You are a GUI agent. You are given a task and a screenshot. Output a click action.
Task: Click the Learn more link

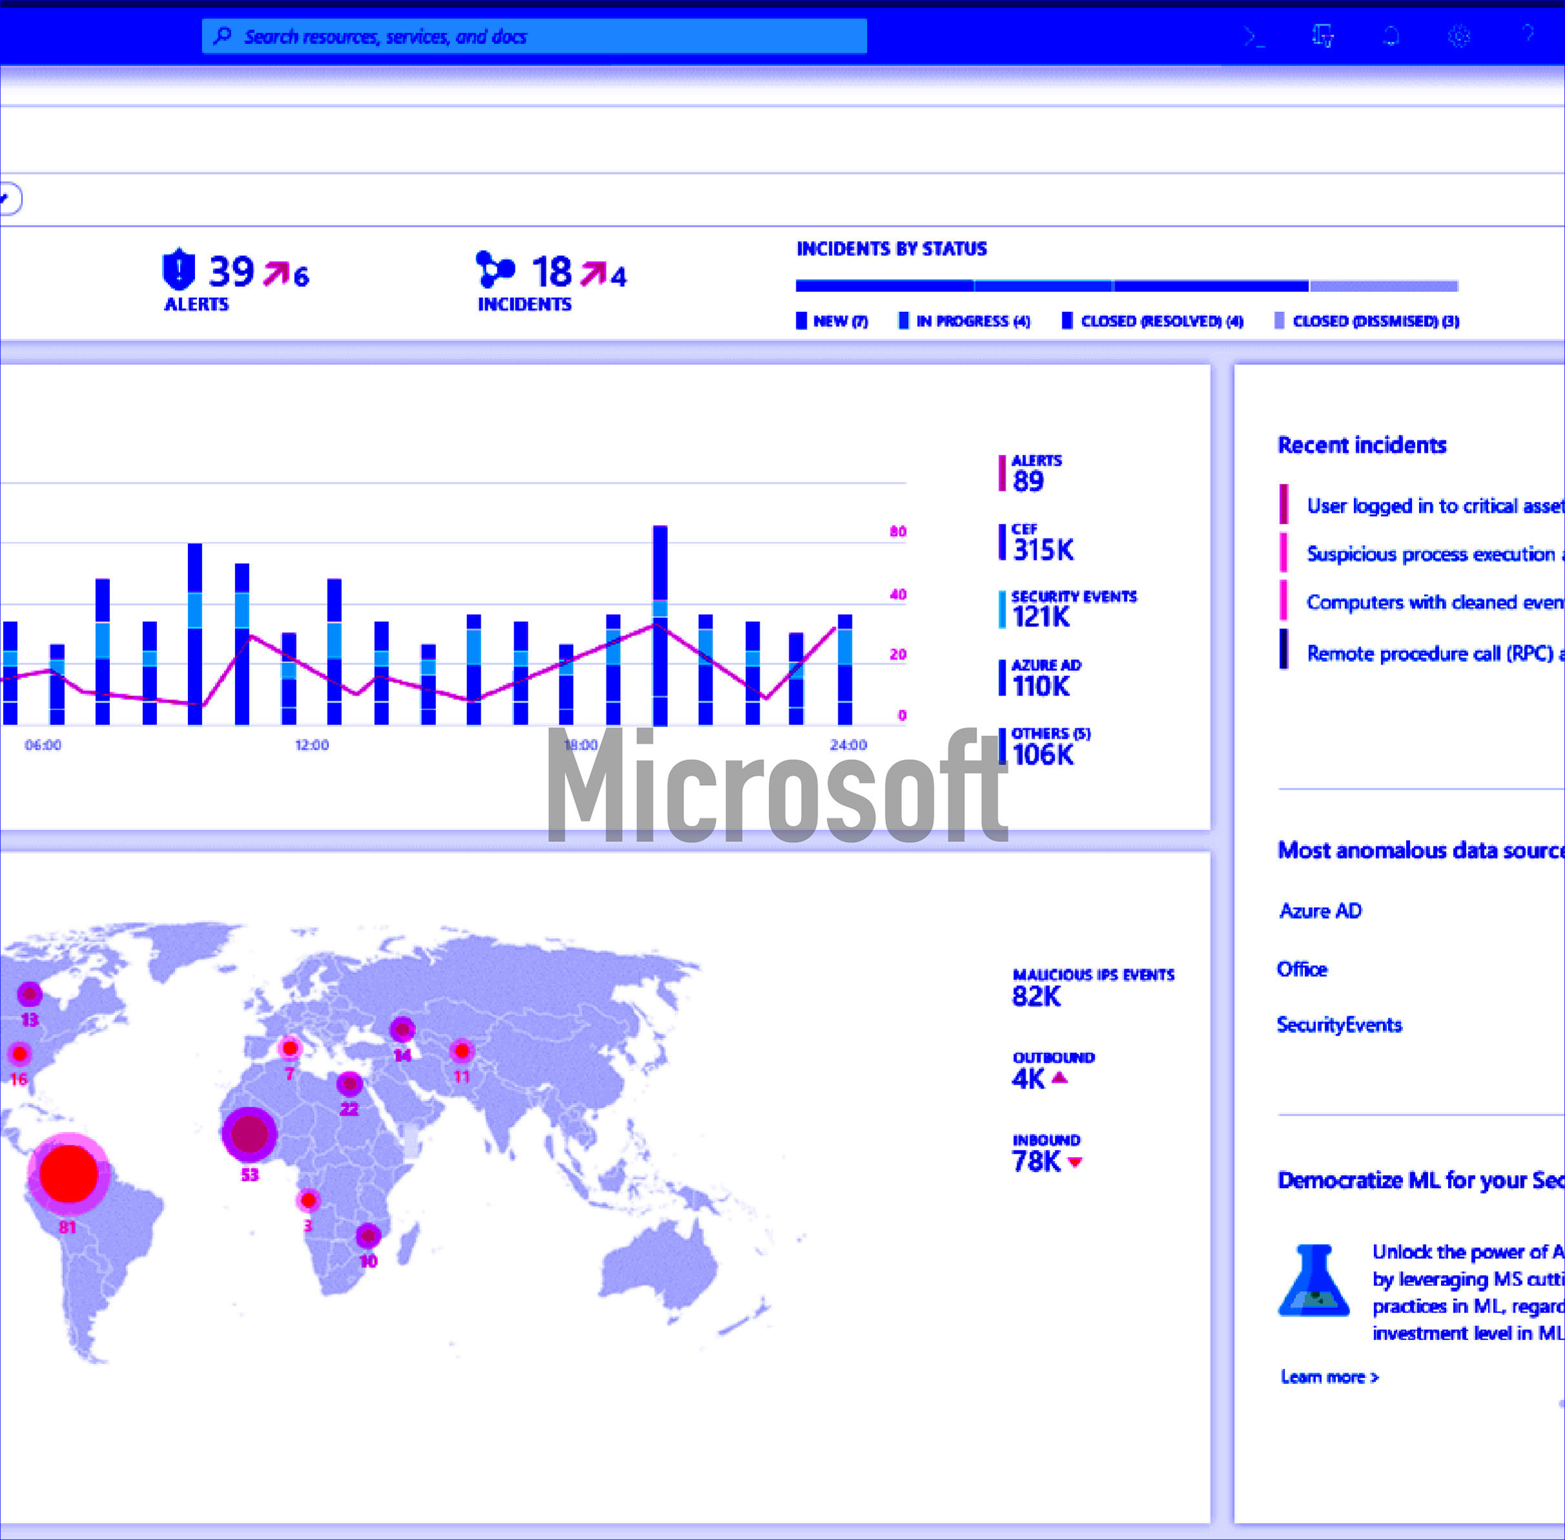coord(1329,1377)
